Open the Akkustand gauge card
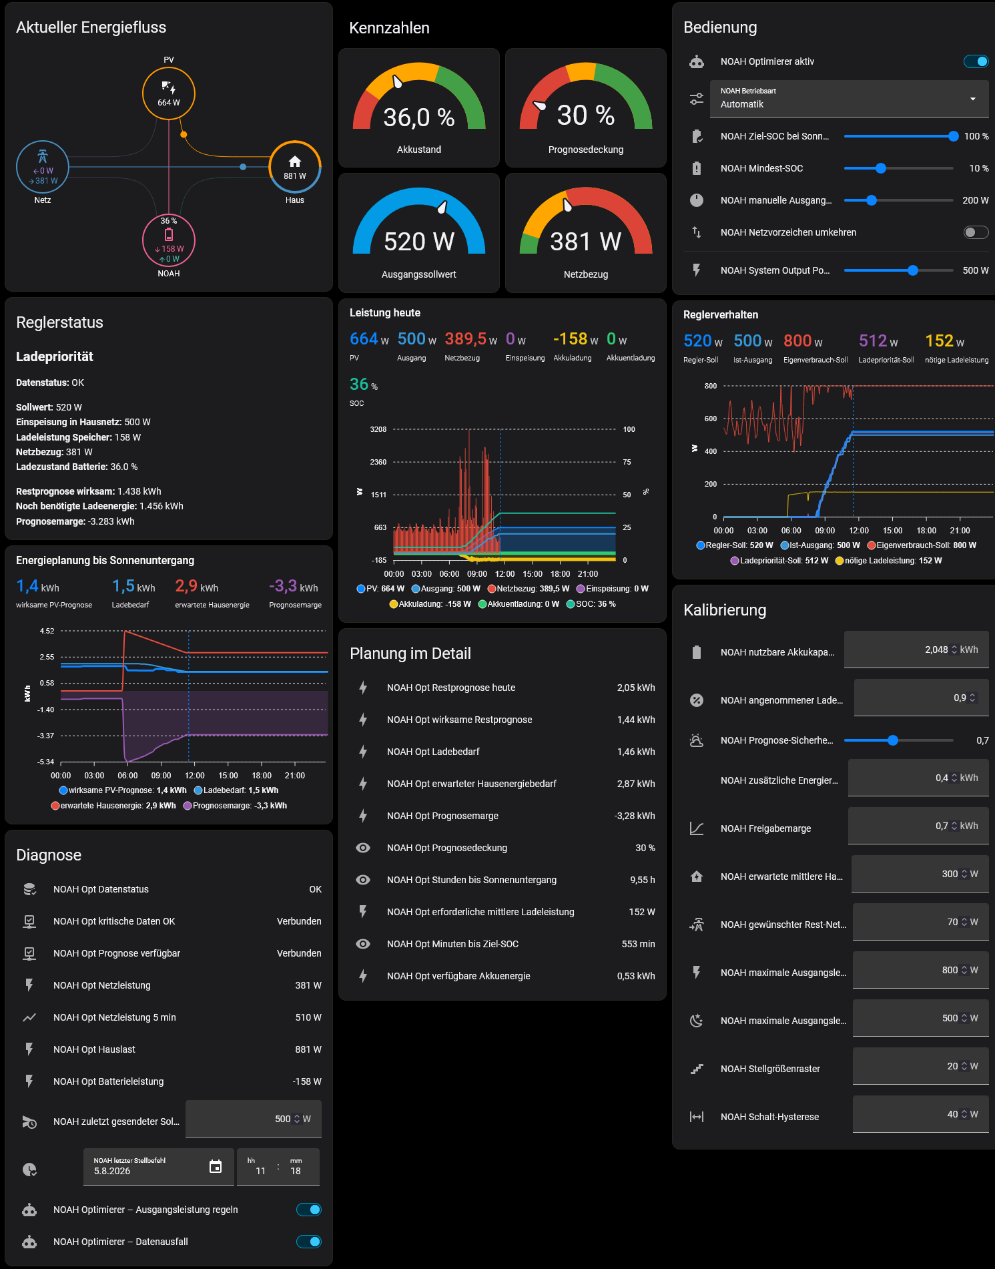This screenshot has height=1269, width=995. [x=419, y=107]
